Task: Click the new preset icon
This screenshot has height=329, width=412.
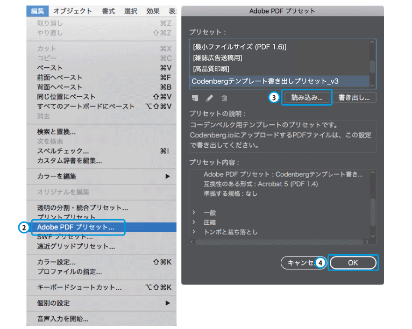Action: coord(195,98)
